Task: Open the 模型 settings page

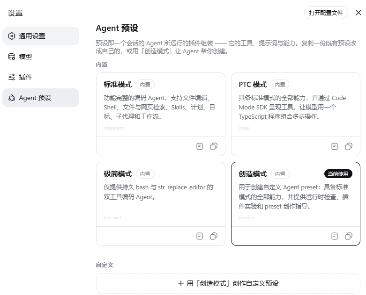Action: (41, 57)
